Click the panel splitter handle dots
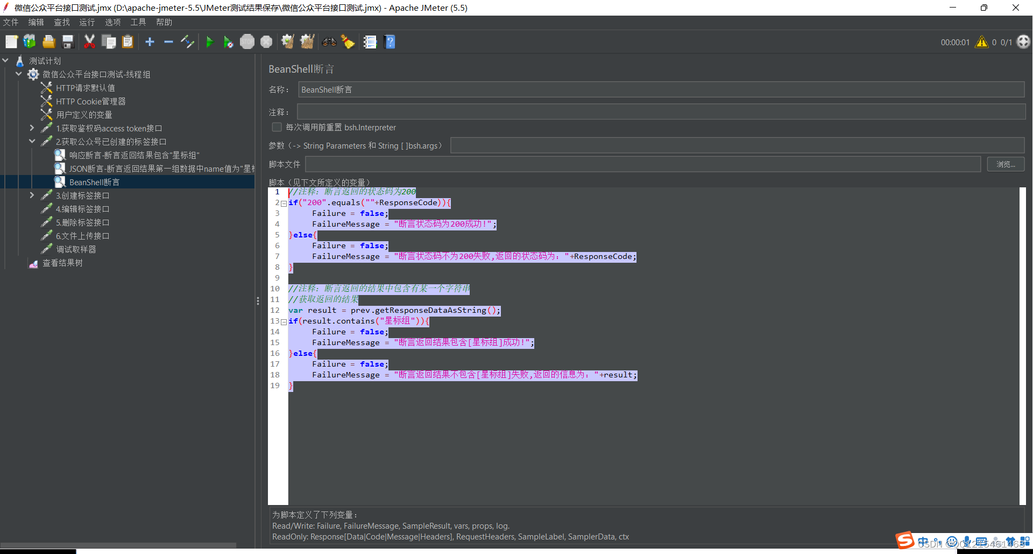Viewport: 1033px width, 554px height. [x=258, y=301]
